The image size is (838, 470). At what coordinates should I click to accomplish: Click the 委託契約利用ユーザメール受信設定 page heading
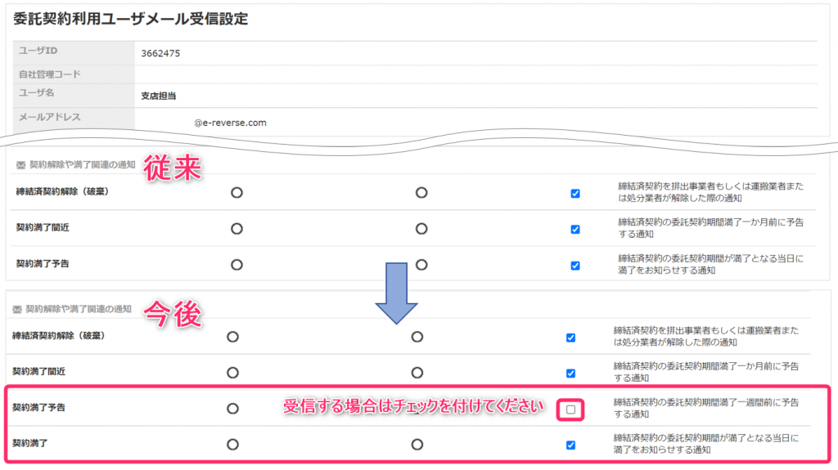131,19
